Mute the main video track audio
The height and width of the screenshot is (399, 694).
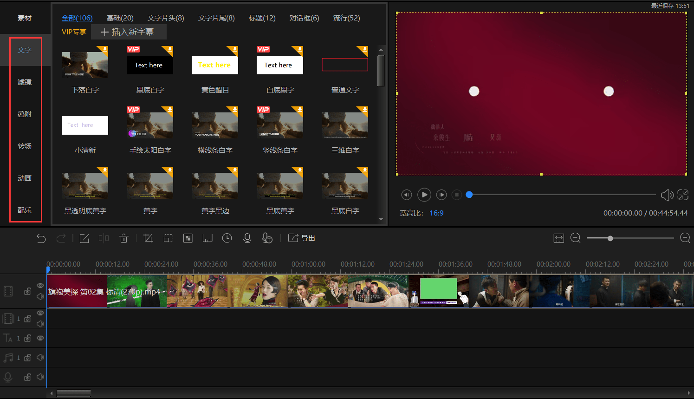click(x=40, y=296)
